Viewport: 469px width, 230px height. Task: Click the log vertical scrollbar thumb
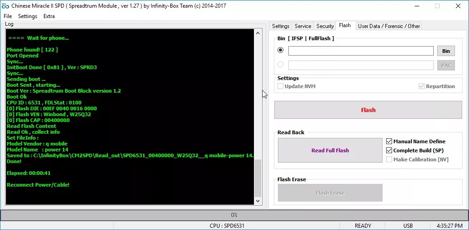click(258, 178)
